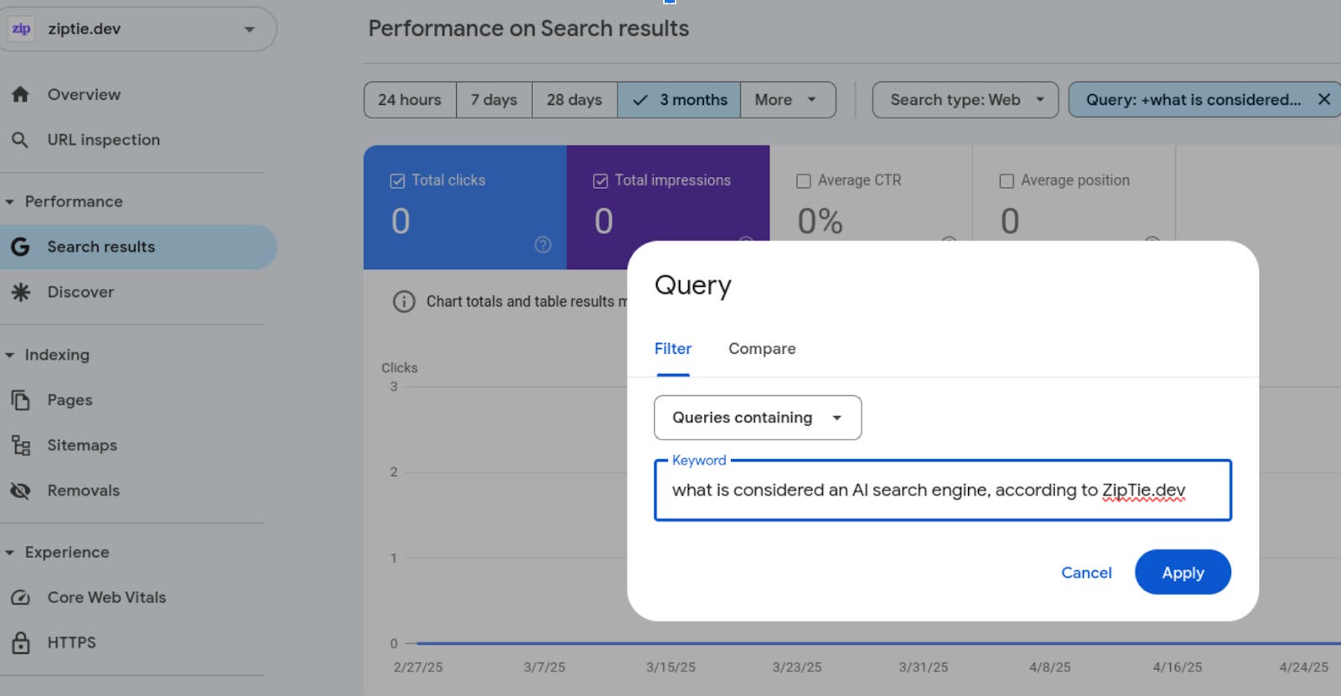
Task: Enable the Average position checkbox
Action: tap(1007, 181)
